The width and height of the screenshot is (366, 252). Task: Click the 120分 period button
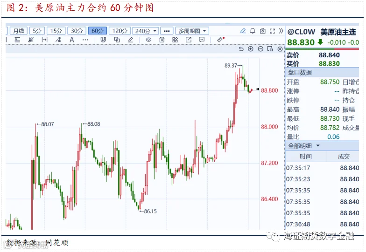click(120, 31)
